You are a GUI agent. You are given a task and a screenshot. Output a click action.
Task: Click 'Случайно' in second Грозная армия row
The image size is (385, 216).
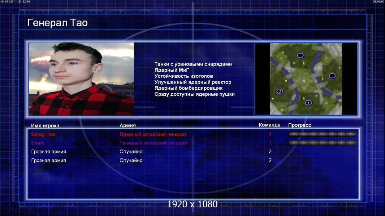(131, 161)
